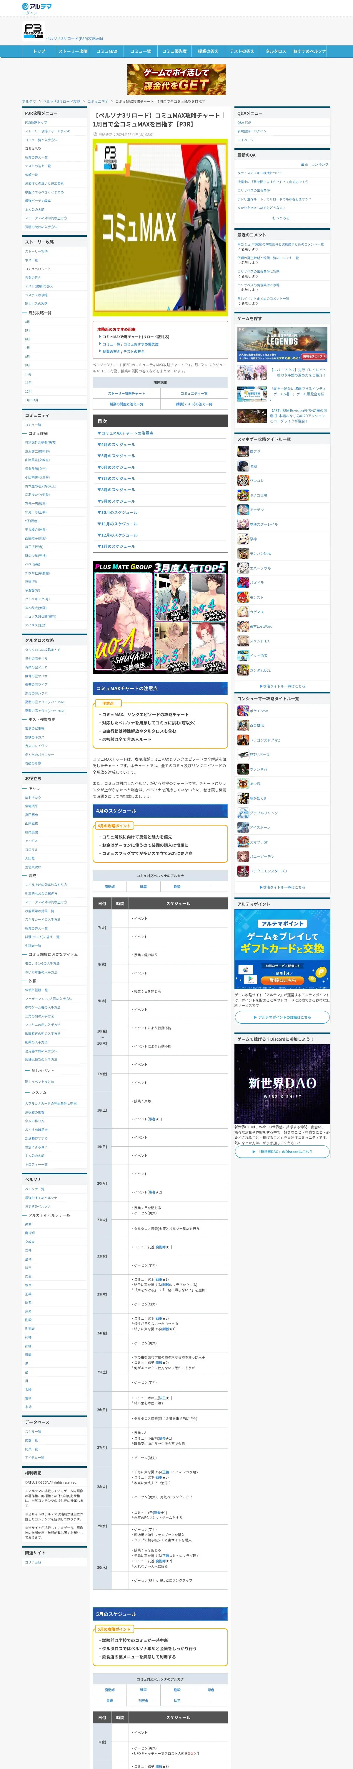Jump to コミュMAXチャートの注意点 in contents
353x1769 pixels.
pos(125,433)
